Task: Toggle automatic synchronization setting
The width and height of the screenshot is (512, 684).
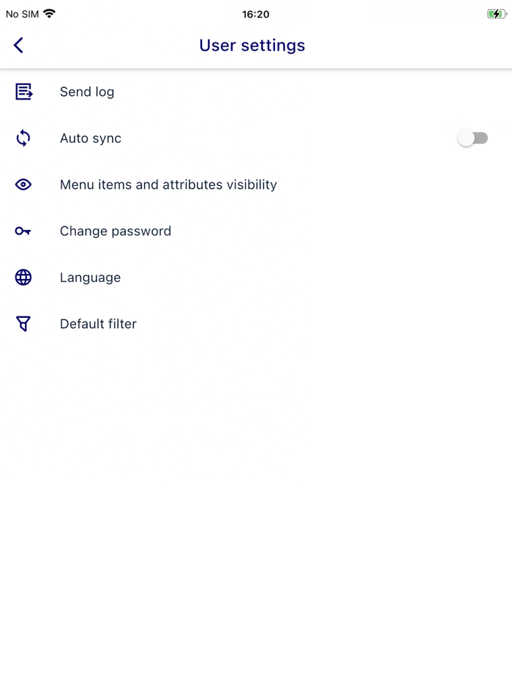Action: (x=473, y=138)
